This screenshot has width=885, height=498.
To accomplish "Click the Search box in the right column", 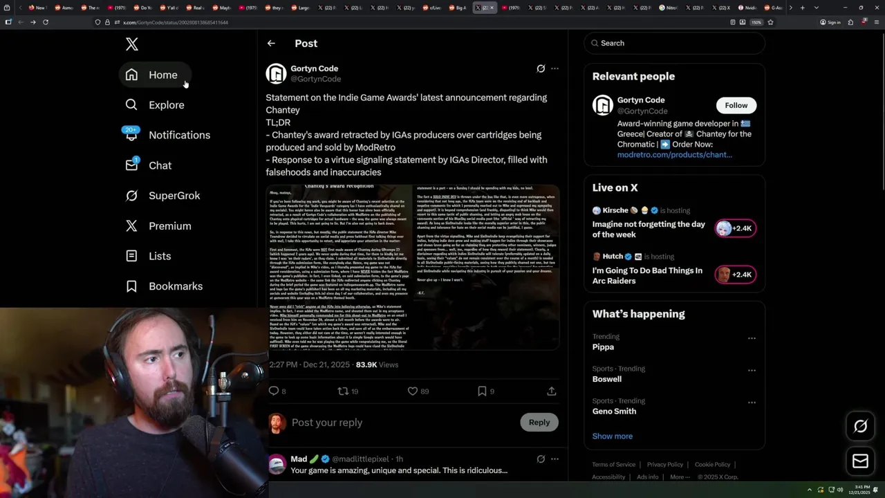I will [x=674, y=43].
